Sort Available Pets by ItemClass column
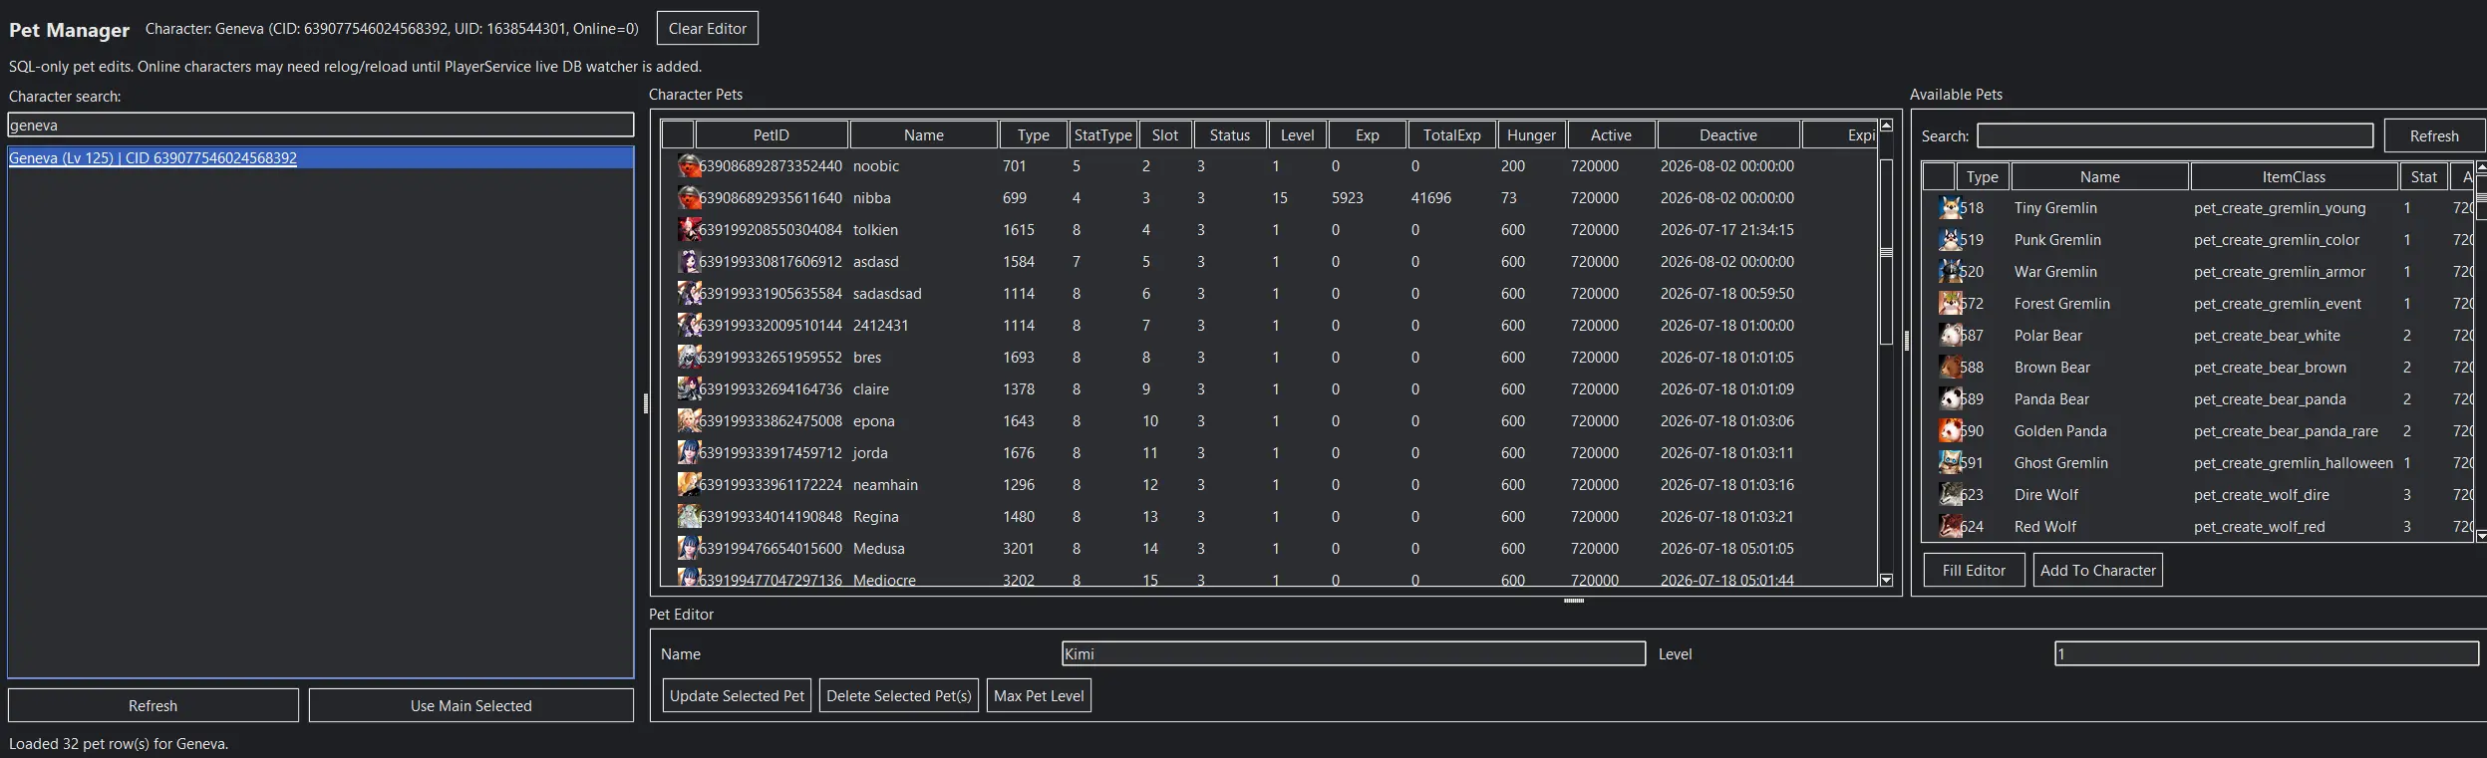 click(2294, 177)
